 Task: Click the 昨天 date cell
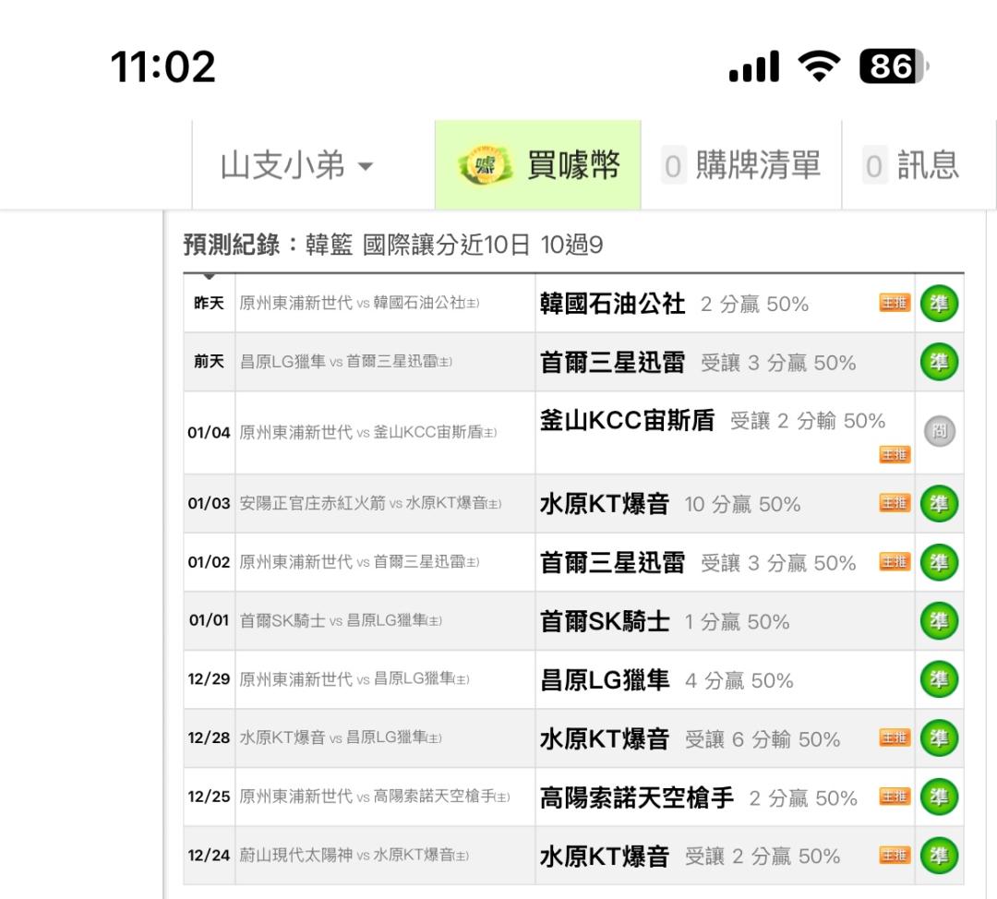(210, 304)
